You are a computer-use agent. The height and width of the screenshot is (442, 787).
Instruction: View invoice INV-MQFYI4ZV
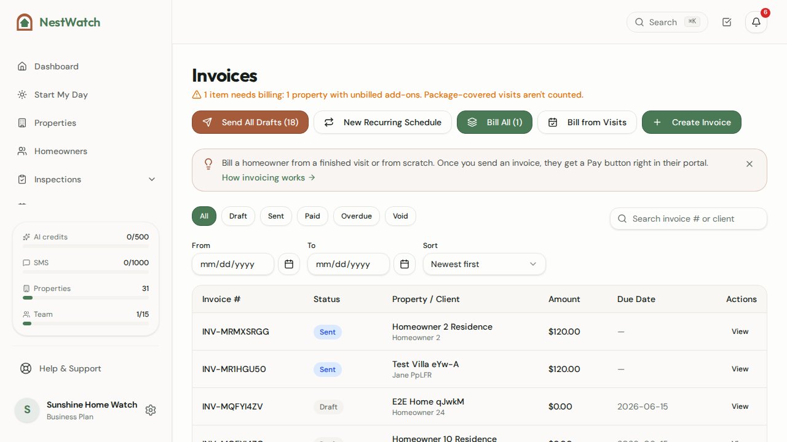click(740, 406)
